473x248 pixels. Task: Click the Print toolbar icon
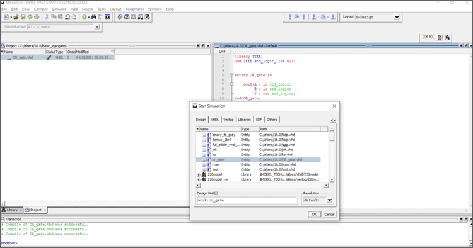[37, 17]
